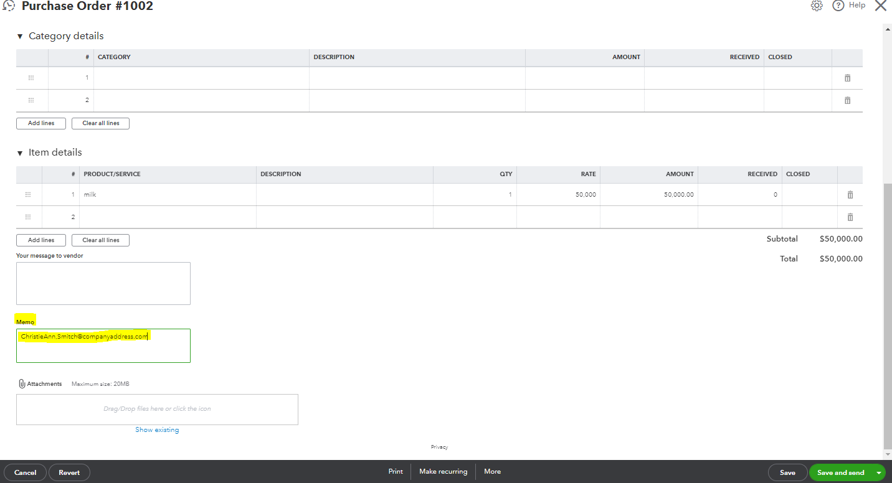This screenshot has width=892, height=483.
Task: Delete item details line 2
Action: click(850, 217)
